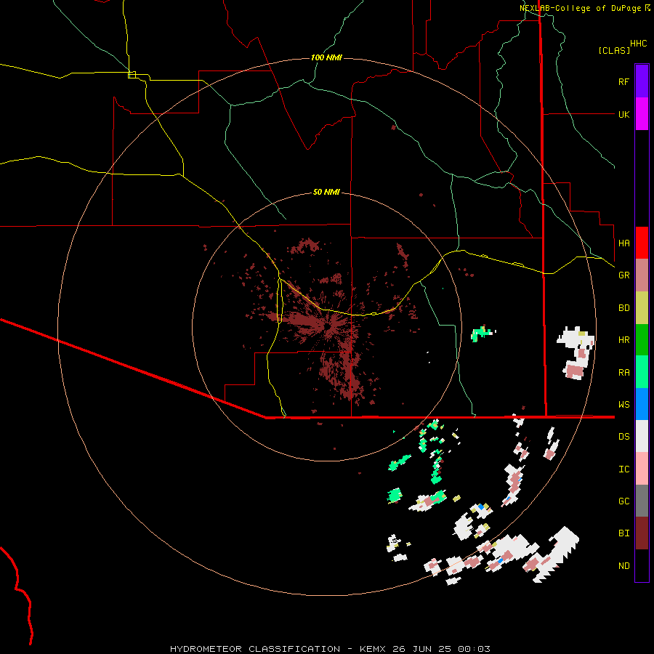This screenshot has height=654, width=654.
Task: Click the small yellow square city marker
Action: click(x=132, y=75)
